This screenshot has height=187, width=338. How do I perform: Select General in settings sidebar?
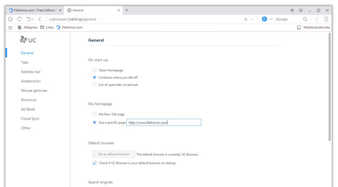[x=27, y=53]
